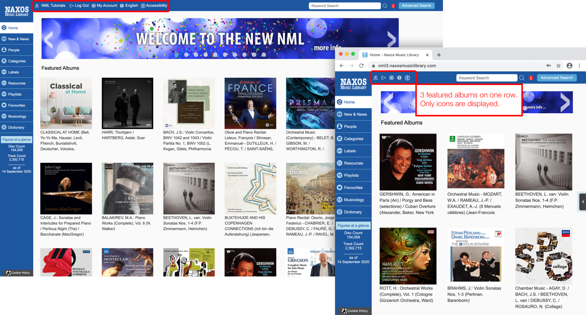
Task: Open Labels in the left window sidebar
Action: coord(16,72)
